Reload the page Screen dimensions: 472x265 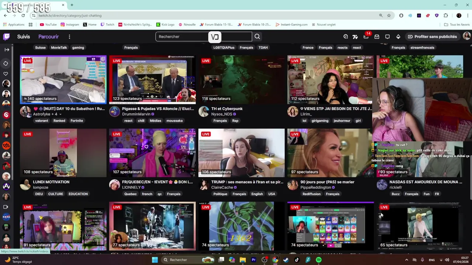click(23, 15)
